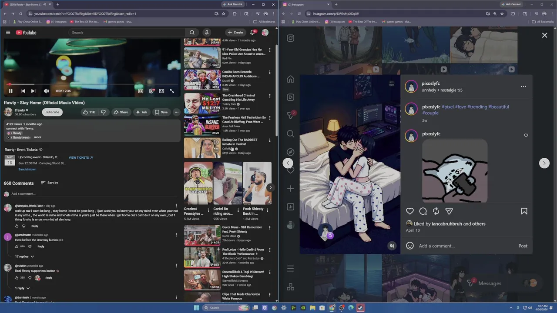Seek on the YouTube video progress bar
Image resolution: width=557 pixels, height=313 pixels.
pyautogui.click(x=92, y=84)
